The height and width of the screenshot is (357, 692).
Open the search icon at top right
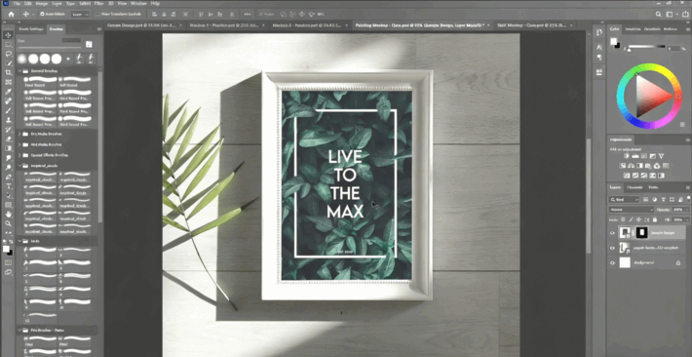coord(659,14)
